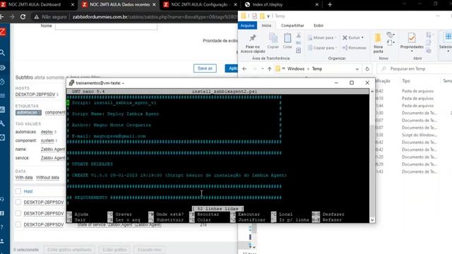Click the terminal window vertical scrollbar

(x=372, y=155)
